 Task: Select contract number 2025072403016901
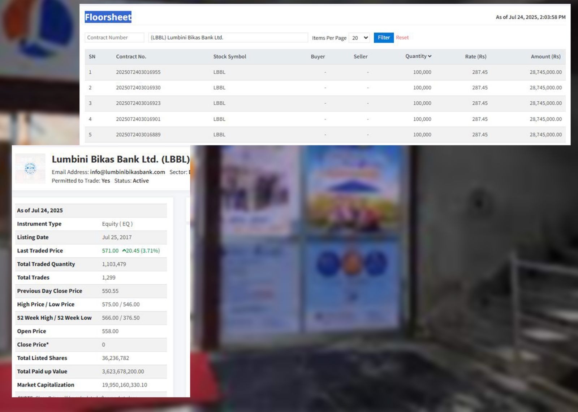138,119
